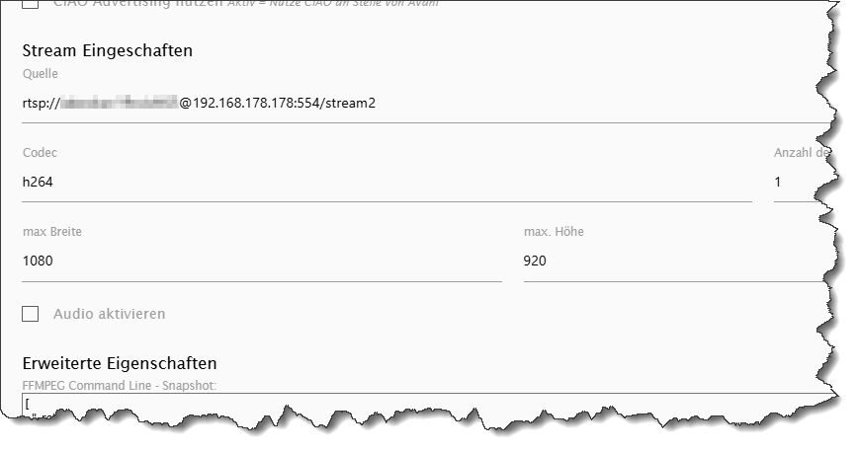
Task: Click the max. Höhe field with 920
Action: (672, 262)
